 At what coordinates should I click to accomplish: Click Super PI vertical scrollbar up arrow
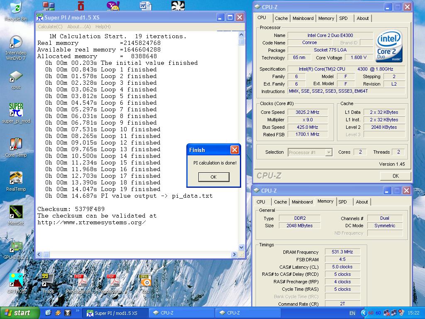(x=241, y=35)
